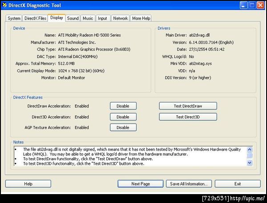
Task: Click total memory value 512.0 MB
Action: click(66, 64)
